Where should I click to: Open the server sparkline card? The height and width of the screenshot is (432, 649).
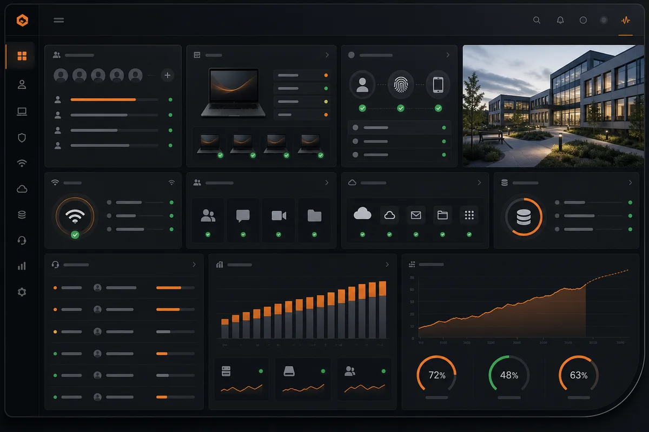coord(242,379)
